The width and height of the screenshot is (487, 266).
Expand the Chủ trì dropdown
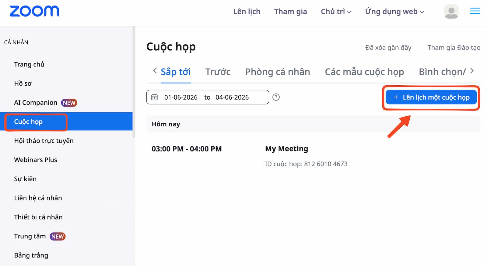[x=336, y=12]
